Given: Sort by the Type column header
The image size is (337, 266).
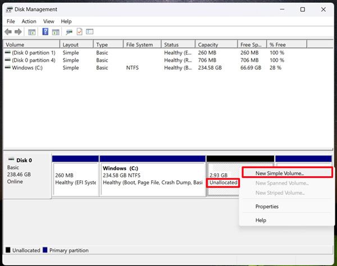Looking at the screenshot, I should coord(108,45).
